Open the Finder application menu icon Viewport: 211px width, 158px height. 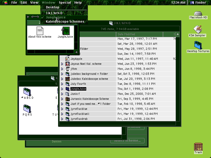tap(192, 3)
